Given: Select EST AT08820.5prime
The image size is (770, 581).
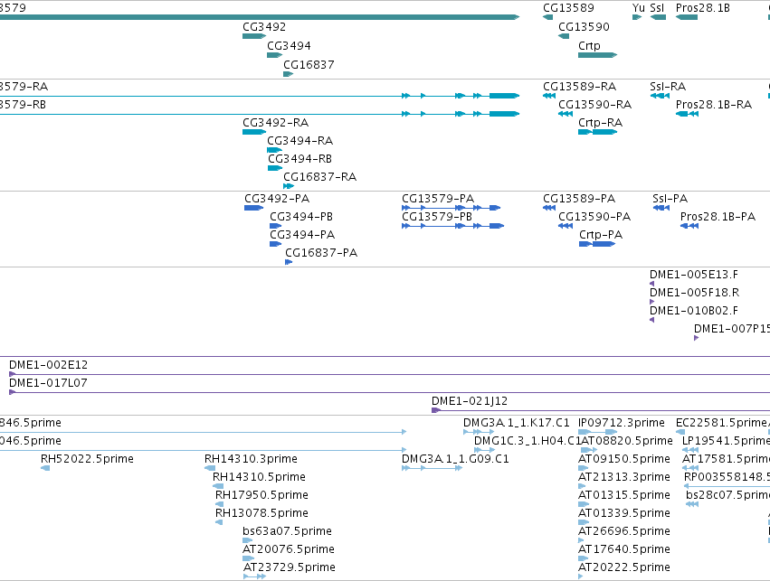Looking at the screenshot, I should click(x=589, y=450).
